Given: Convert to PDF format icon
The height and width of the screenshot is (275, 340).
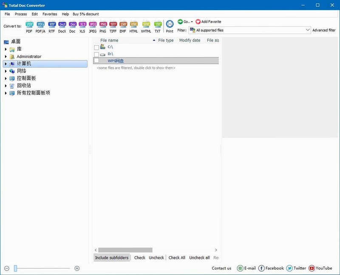Looking at the screenshot, I should tap(29, 26).
